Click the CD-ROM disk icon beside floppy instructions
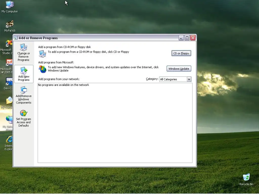Viewport: 259px width, 194px height. coord(42,54)
